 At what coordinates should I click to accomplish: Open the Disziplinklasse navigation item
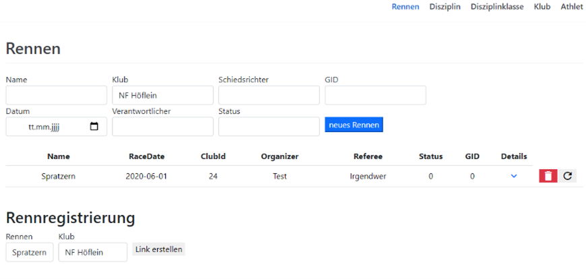coord(497,7)
